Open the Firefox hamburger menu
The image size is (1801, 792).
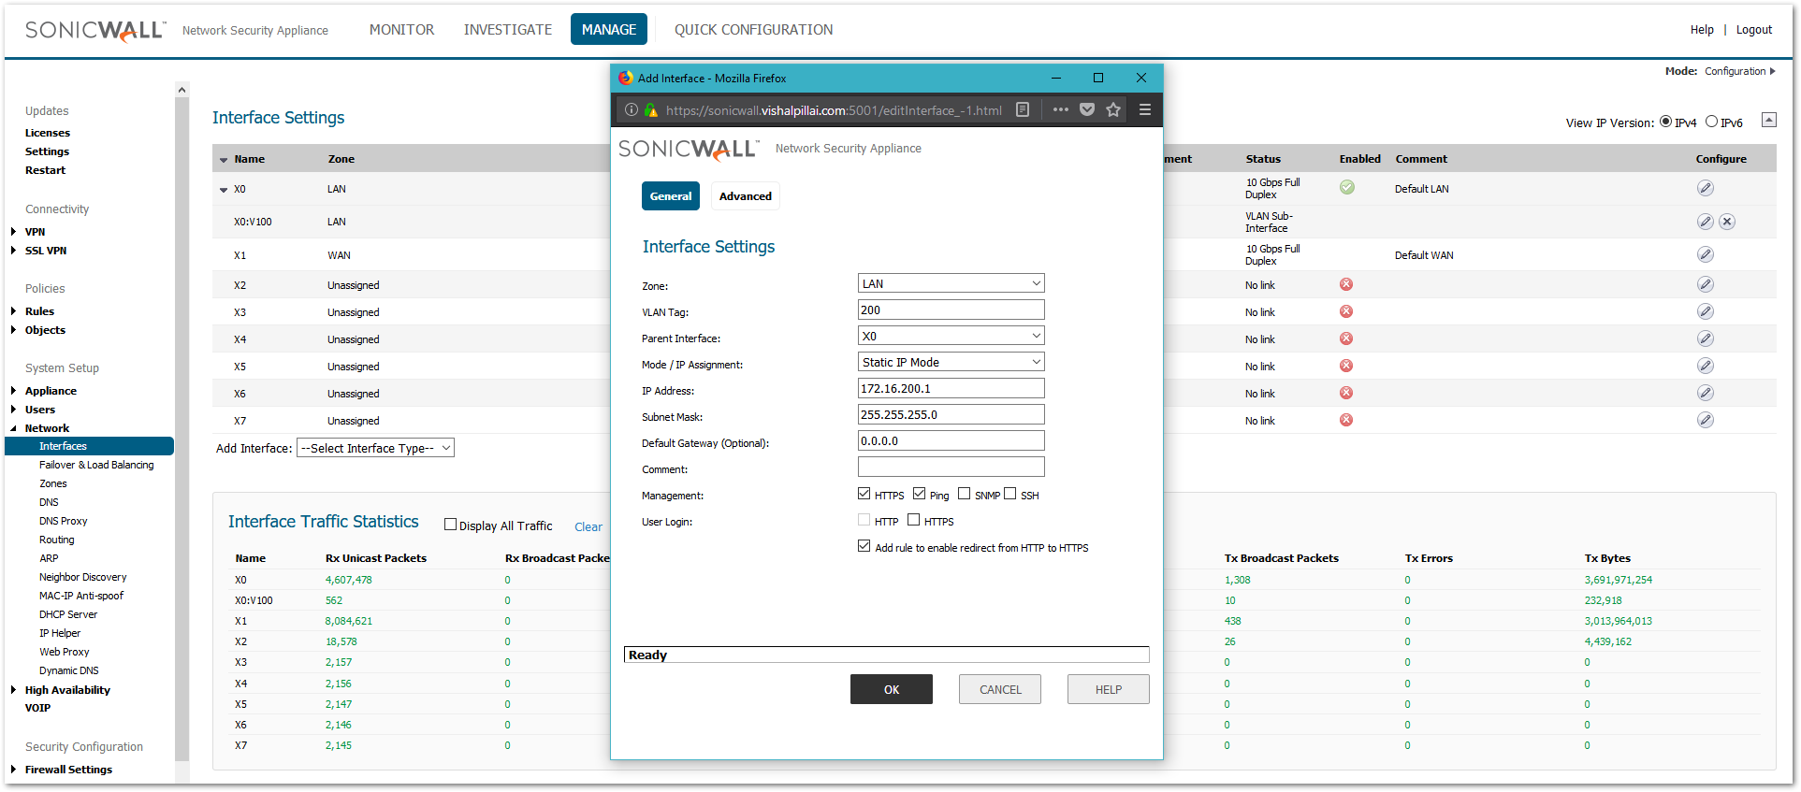[1144, 109]
